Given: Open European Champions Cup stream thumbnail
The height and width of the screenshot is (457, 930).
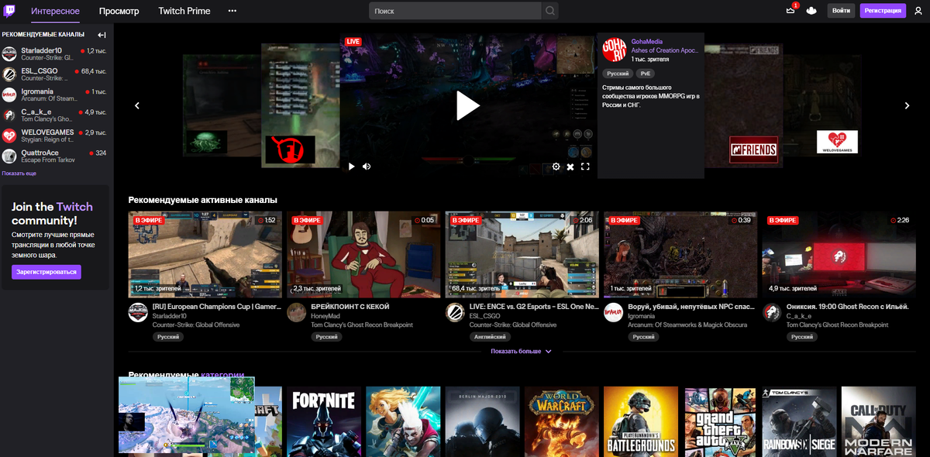Looking at the screenshot, I should click(x=205, y=255).
